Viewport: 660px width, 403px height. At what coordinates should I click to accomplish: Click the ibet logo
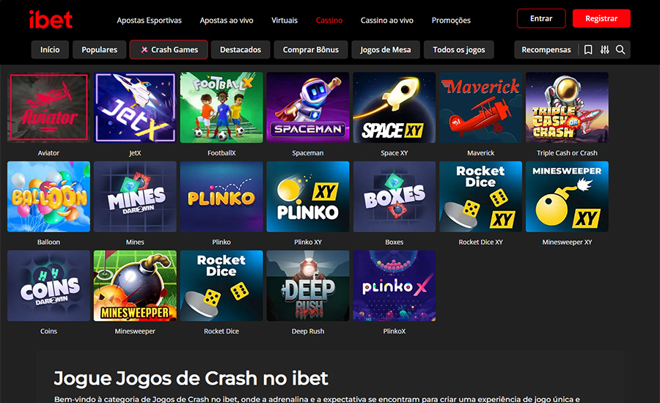point(51,20)
